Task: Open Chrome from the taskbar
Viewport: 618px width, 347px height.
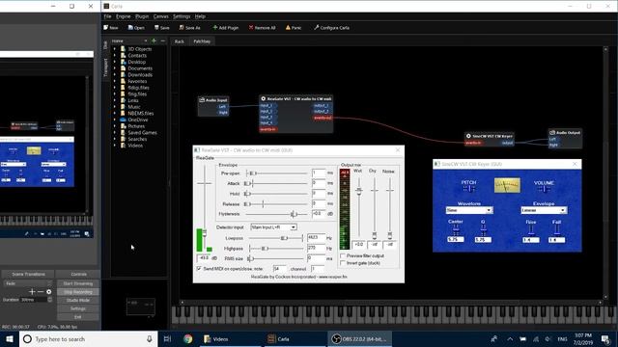Action: [188, 338]
